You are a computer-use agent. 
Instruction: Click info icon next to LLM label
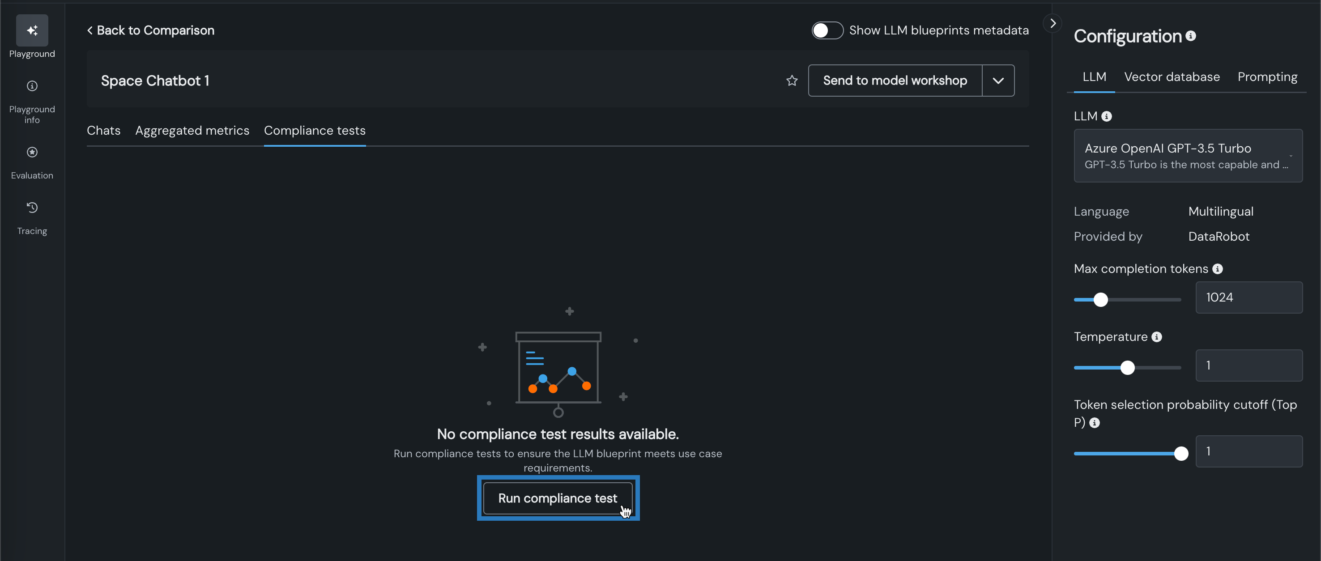(1106, 117)
